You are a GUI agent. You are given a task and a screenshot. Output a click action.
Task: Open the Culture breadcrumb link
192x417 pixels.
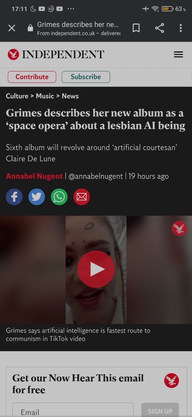[x=17, y=96]
